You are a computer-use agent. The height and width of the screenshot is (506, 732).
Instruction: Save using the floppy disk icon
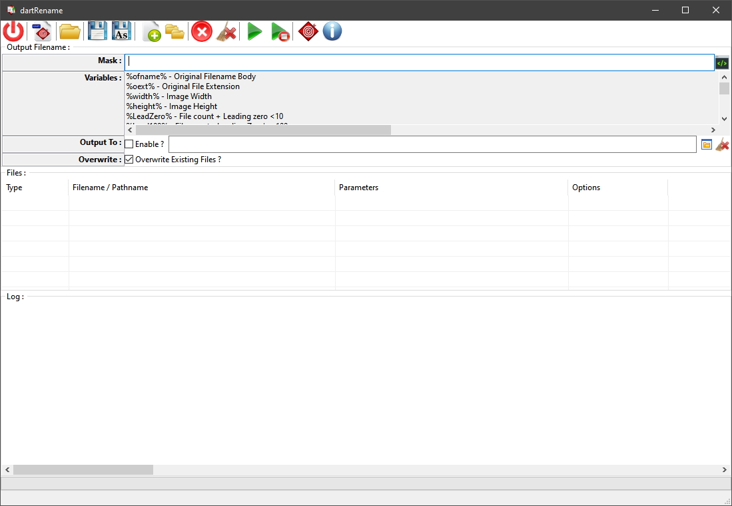[x=97, y=32]
